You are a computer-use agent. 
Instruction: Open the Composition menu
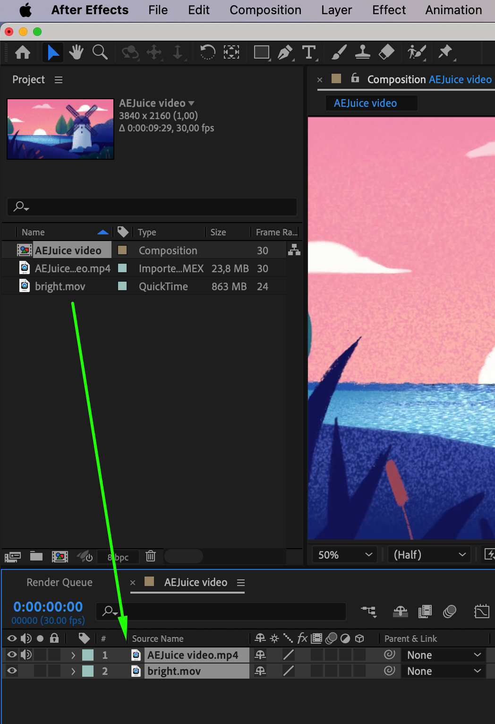click(x=265, y=10)
